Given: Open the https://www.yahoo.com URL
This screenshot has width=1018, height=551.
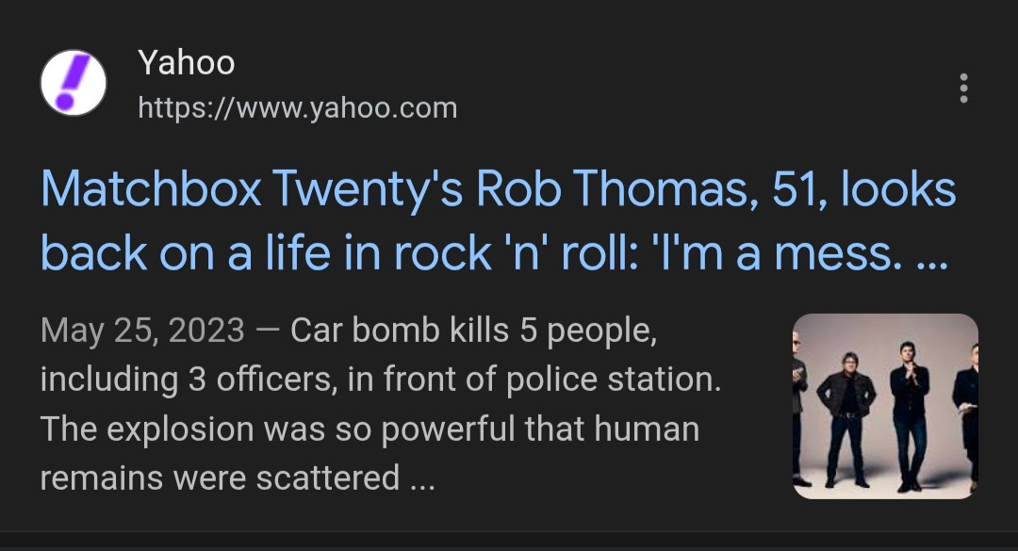Looking at the screenshot, I should click(297, 108).
